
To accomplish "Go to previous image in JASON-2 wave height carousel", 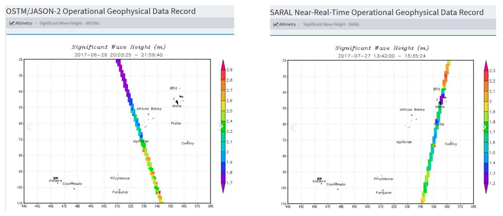I will pos(29,127).
